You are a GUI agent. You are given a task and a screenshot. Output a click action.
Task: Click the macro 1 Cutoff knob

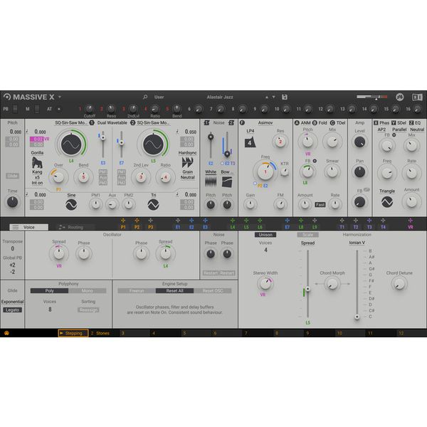pos(90,109)
